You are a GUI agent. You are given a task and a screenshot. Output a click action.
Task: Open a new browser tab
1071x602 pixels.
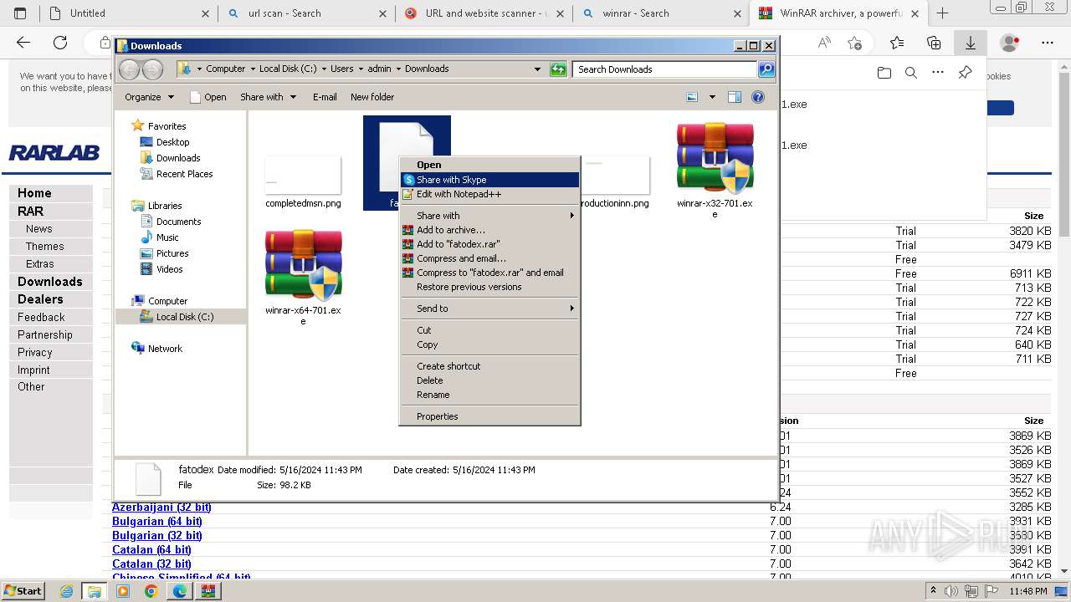click(942, 13)
